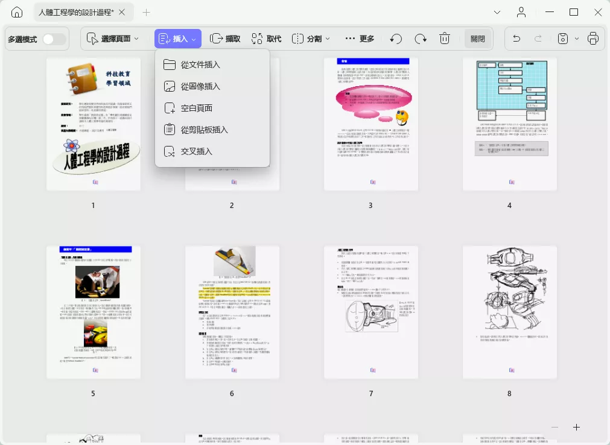Close the 人體工程學的設計過程 tab
Screen dimensions: 610x445
pos(122,13)
